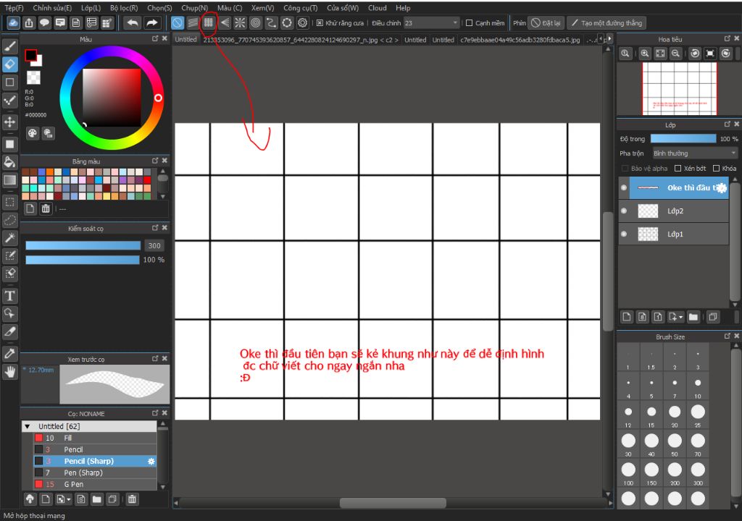Image resolution: width=742 pixels, height=521 pixels.
Task: Rotate canvas left in Hoa tiêu panel
Action: 695,54
